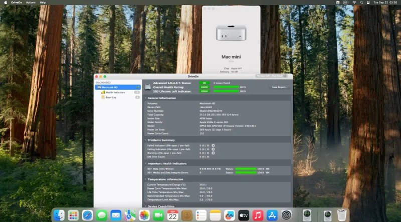This screenshot has width=401, height=222.
Task: Click the DriveDx Dock icon beside the Trash
Action: pyautogui.click(x=327, y=215)
